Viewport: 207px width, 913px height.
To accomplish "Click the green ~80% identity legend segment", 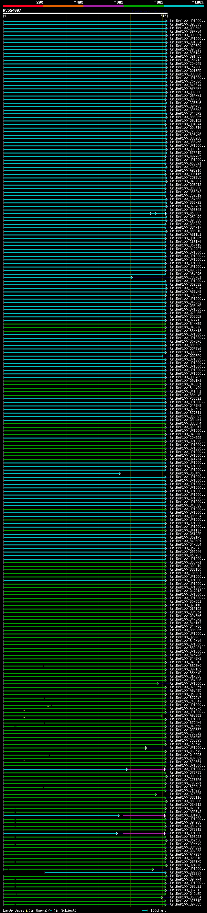I will [144, 6].
